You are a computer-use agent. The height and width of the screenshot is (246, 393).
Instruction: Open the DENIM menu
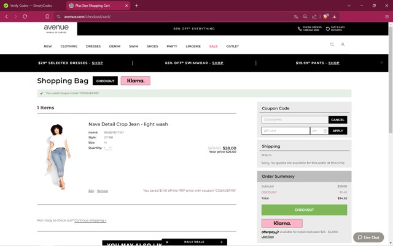pos(115,46)
